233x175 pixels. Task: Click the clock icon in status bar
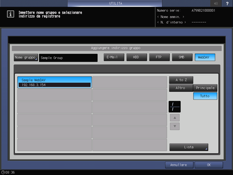coord(3,172)
